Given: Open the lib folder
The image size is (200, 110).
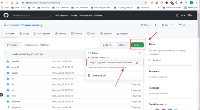Looking at the screenshot, I should [13, 84].
